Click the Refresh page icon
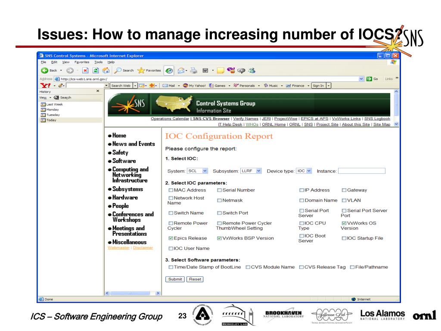441x331 pixels. coord(96,70)
